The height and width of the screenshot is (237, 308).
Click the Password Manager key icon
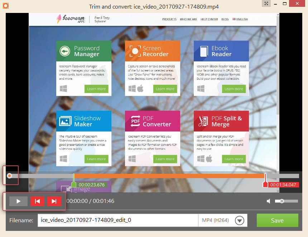(x=65, y=51)
